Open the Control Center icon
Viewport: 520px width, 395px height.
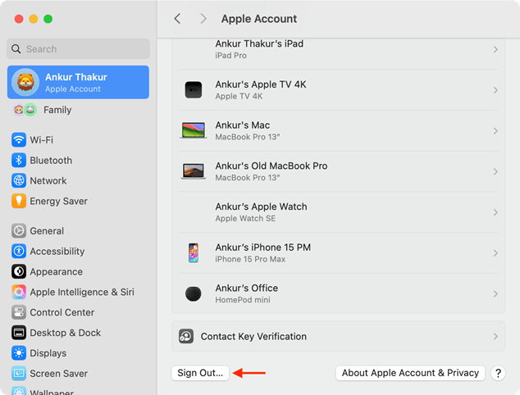click(19, 312)
